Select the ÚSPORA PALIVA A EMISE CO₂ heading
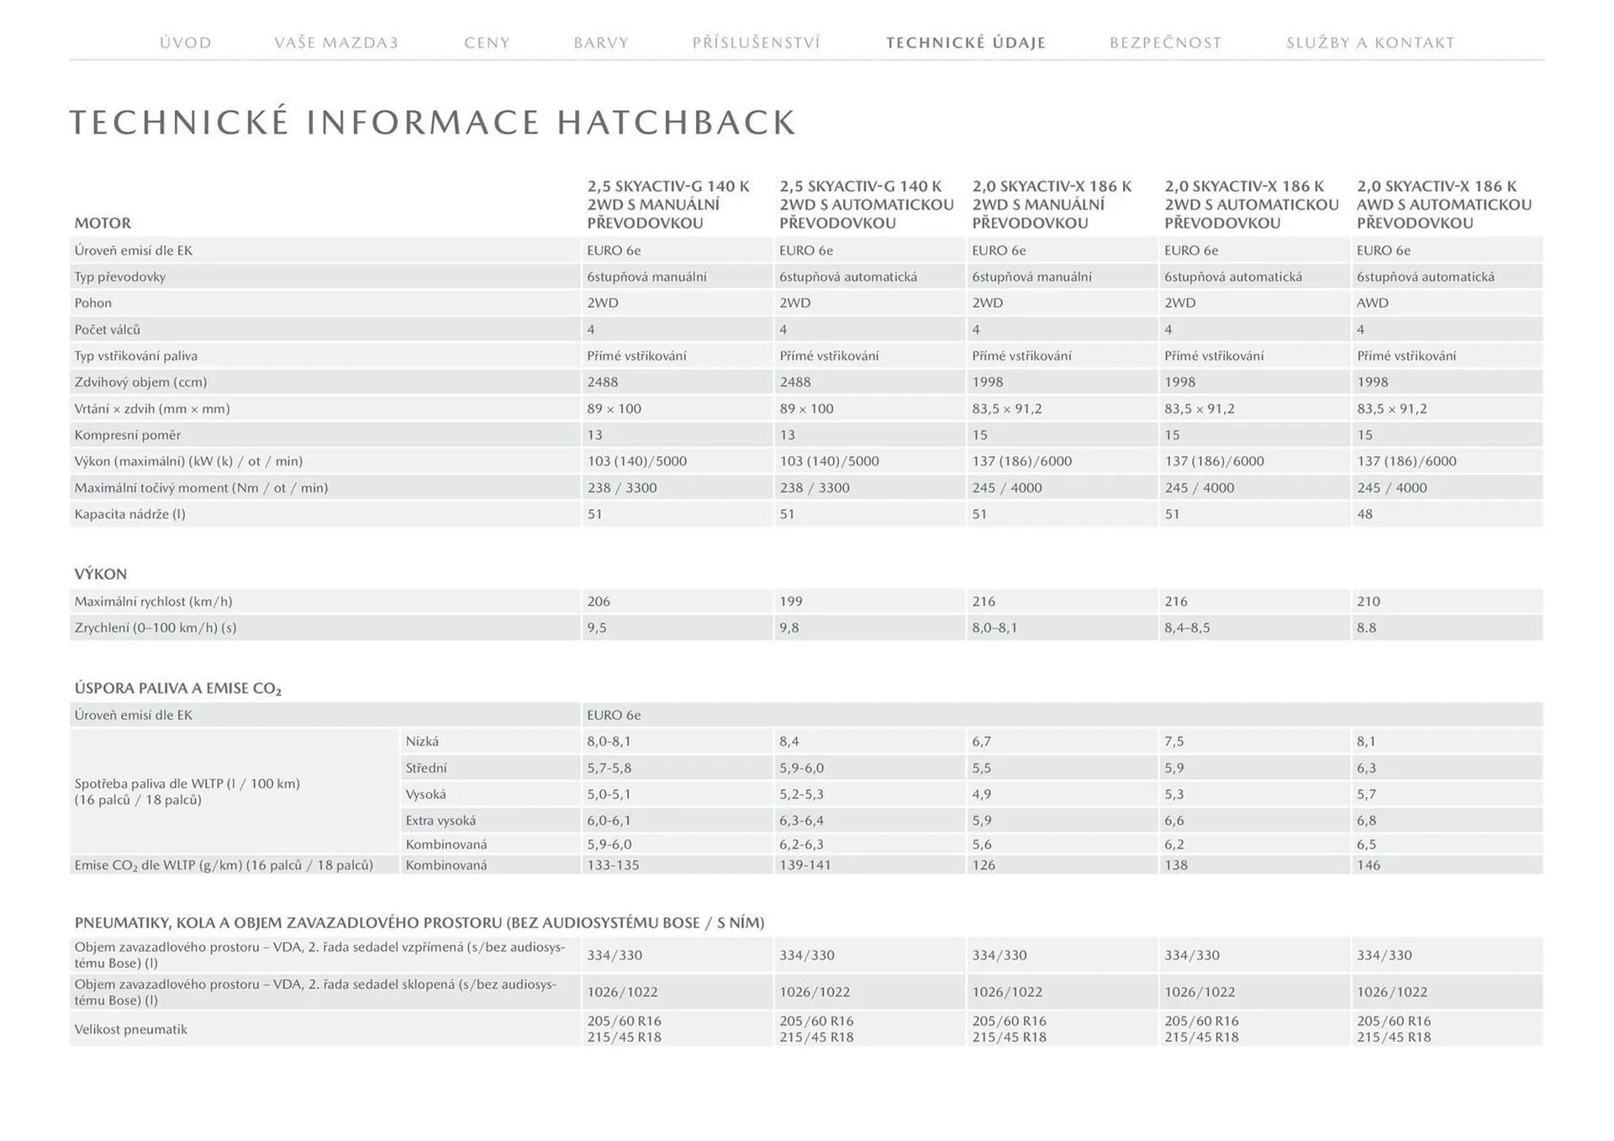The height and width of the screenshot is (1141, 1614). (x=178, y=689)
